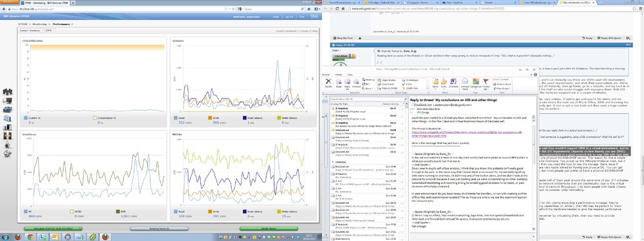The height and width of the screenshot is (241, 644).
Task: Toggle FC series in Interfaces chart legend
Action: [x=25, y=212]
